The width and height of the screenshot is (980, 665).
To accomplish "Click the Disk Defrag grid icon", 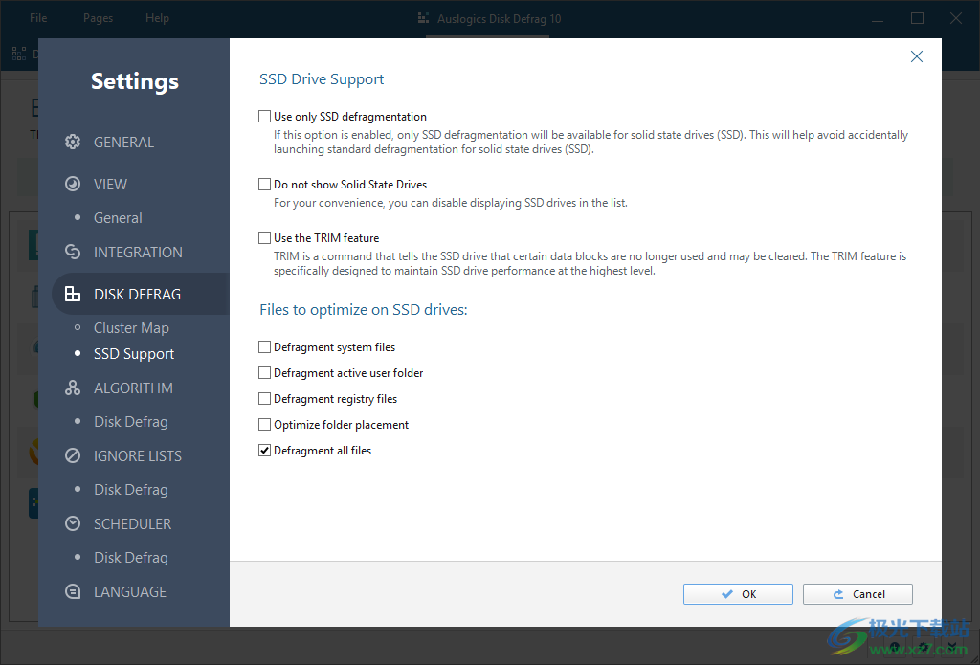I will pos(73,294).
